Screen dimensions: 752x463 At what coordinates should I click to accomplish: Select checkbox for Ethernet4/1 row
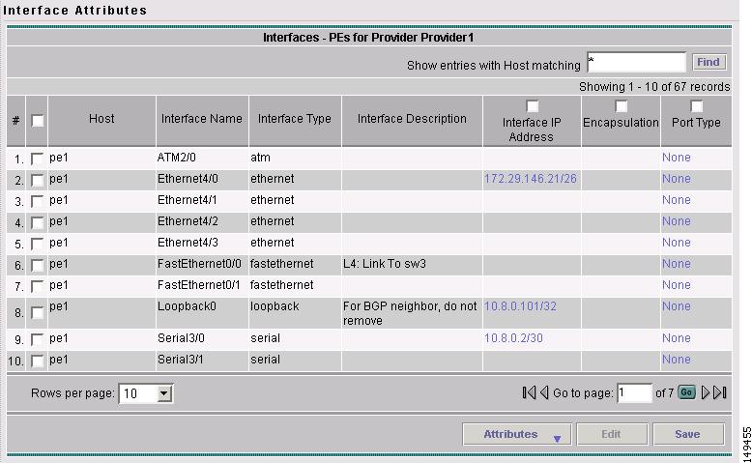tap(37, 201)
